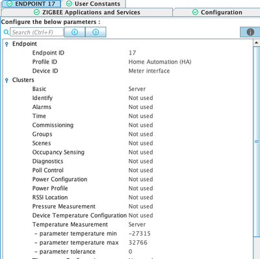
Task: Change Poll Control Not used value
Action: tap(141, 170)
